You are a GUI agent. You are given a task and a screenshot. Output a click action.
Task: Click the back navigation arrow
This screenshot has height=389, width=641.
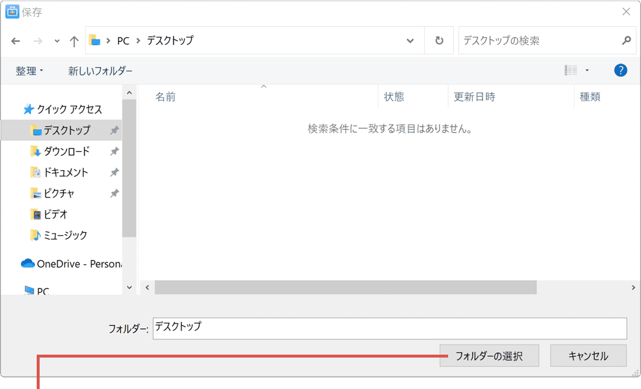click(15, 40)
